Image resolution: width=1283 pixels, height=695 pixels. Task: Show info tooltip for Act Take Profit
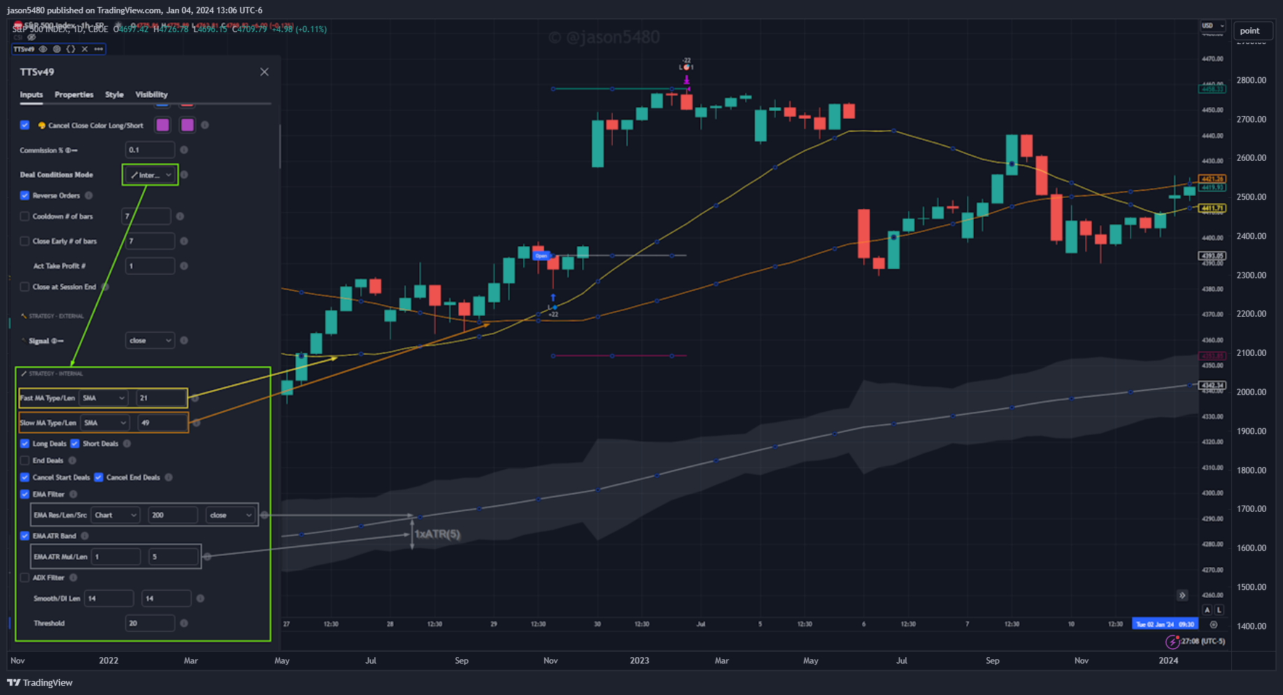pos(184,266)
